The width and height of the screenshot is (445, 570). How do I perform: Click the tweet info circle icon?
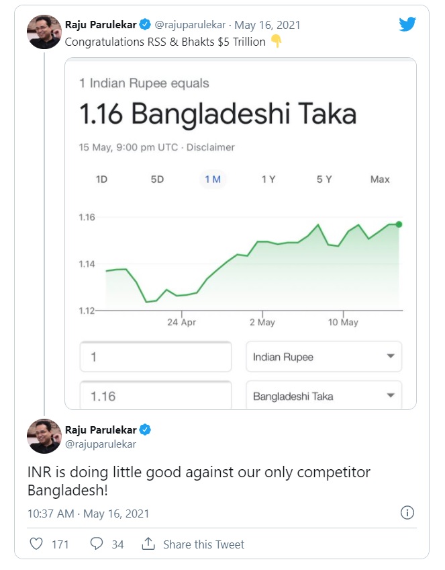407,513
